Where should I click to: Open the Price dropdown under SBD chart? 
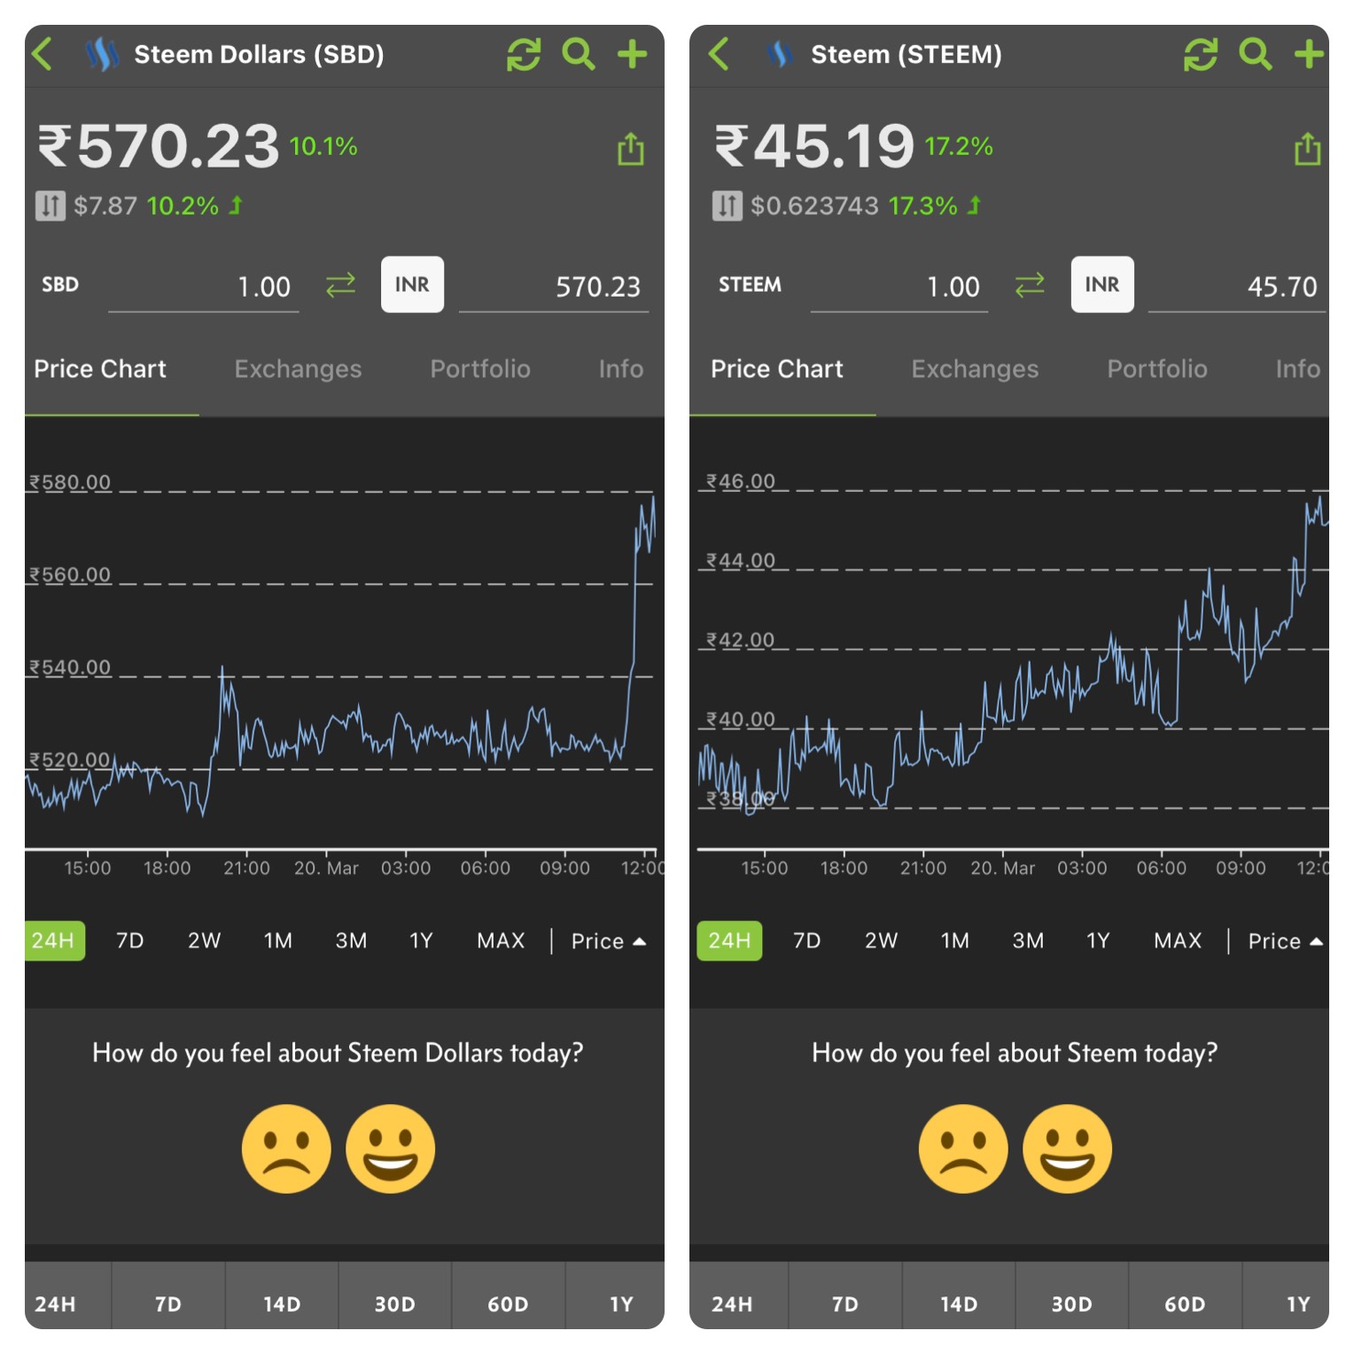click(608, 941)
